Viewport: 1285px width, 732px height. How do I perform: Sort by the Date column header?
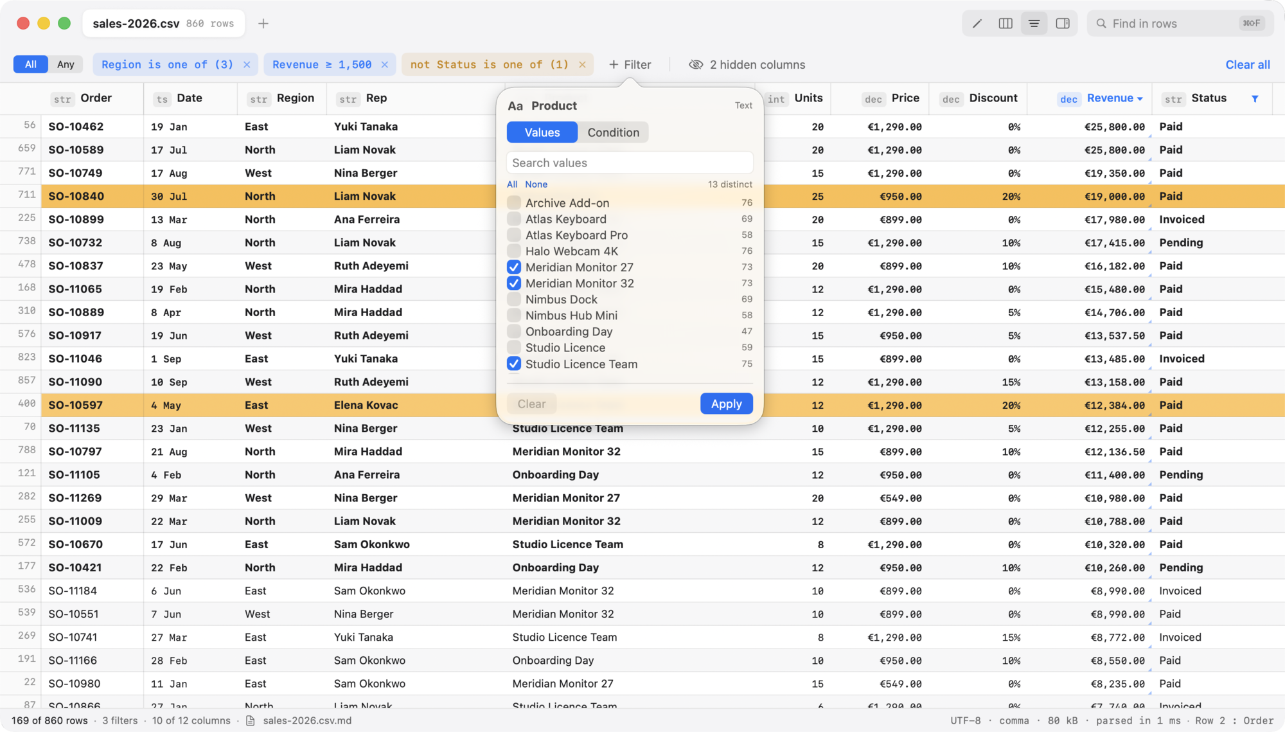(190, 98)
